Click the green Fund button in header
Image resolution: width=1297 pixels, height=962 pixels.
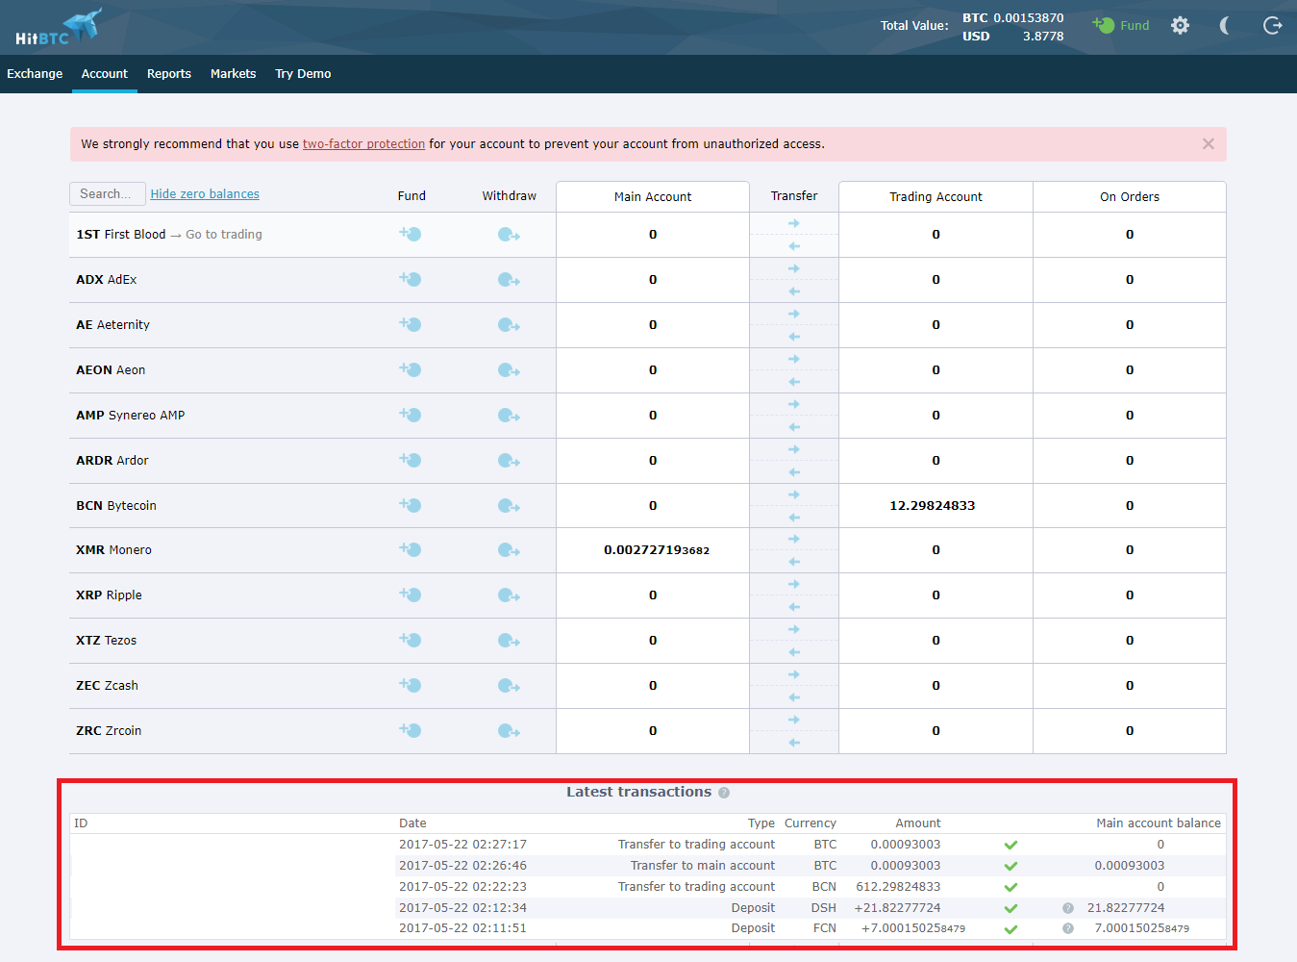pyautogui.click(x=1121, y=25)
